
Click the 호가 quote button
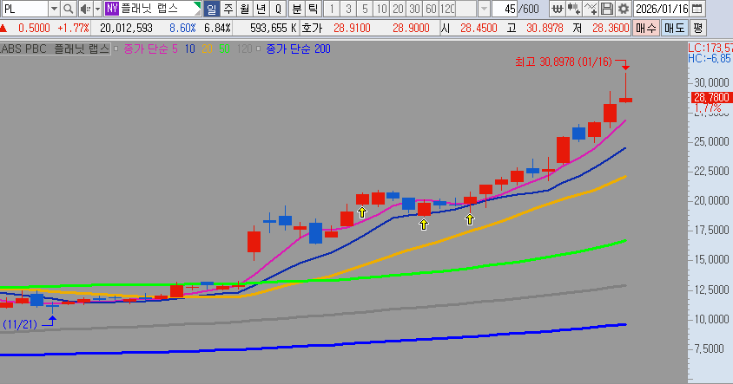click(x=312, y=28)
